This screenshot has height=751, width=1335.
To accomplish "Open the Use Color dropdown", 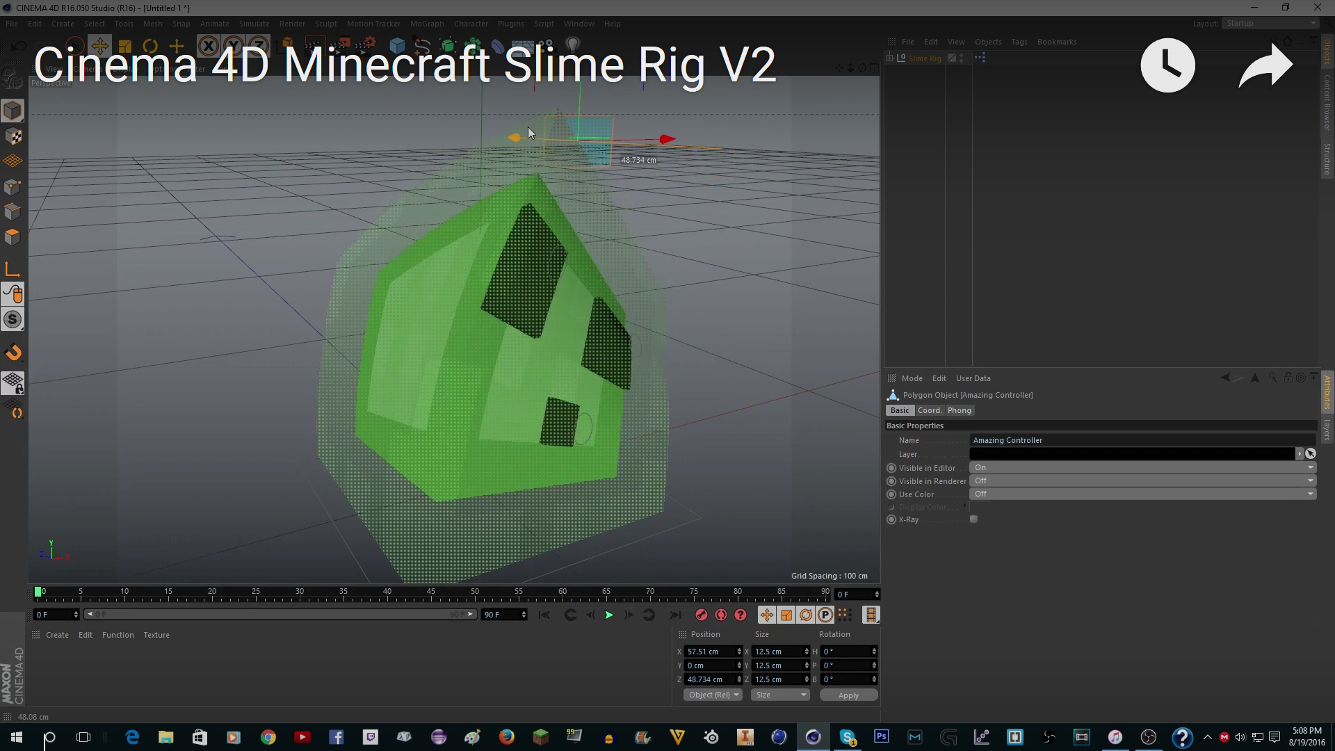I will [1142, 494].
